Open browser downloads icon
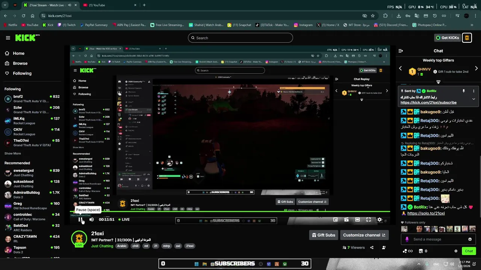The image size is (481, 270). point(399,16)
